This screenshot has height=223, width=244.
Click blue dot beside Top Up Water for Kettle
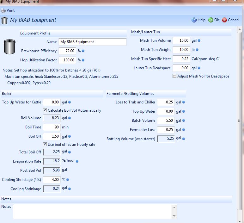click(x=70, y=102)
